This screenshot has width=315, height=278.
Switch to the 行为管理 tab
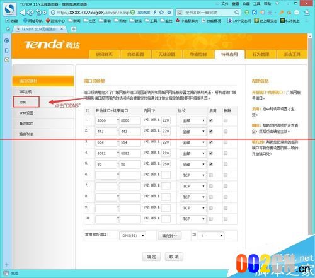click(261, 54)
